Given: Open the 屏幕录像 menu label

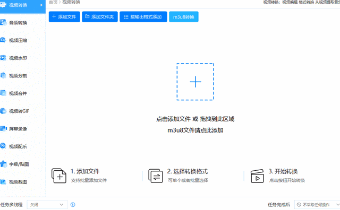Looking at the screenshot, I should 18,129.
